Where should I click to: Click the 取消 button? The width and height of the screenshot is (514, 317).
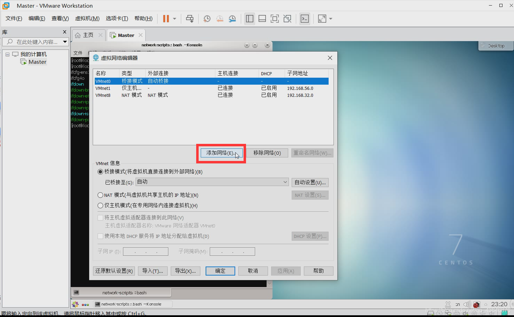[253, 271]
